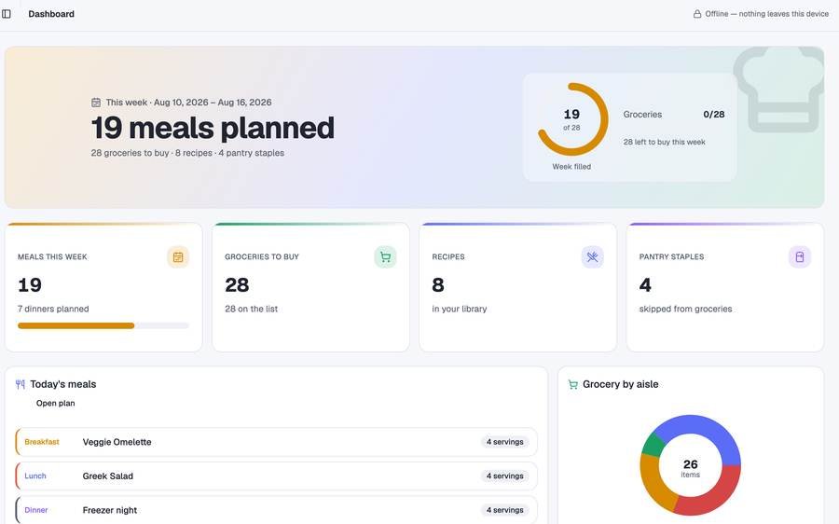The width and height of the screenshot is (839, 524).
Task: Click the Groceries 0/28 counter
Action: coord(674,115)
